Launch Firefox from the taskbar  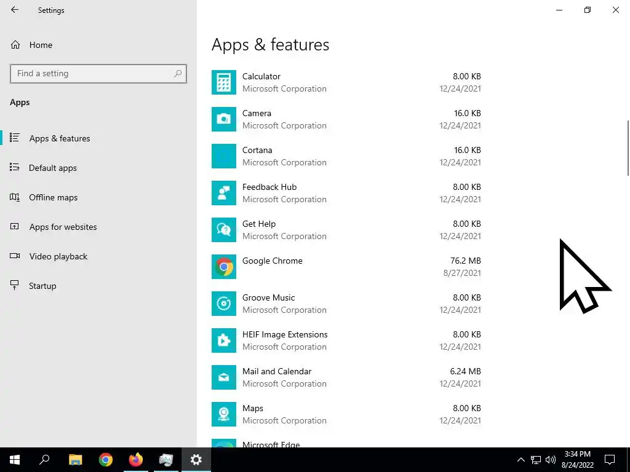[136, 460]
